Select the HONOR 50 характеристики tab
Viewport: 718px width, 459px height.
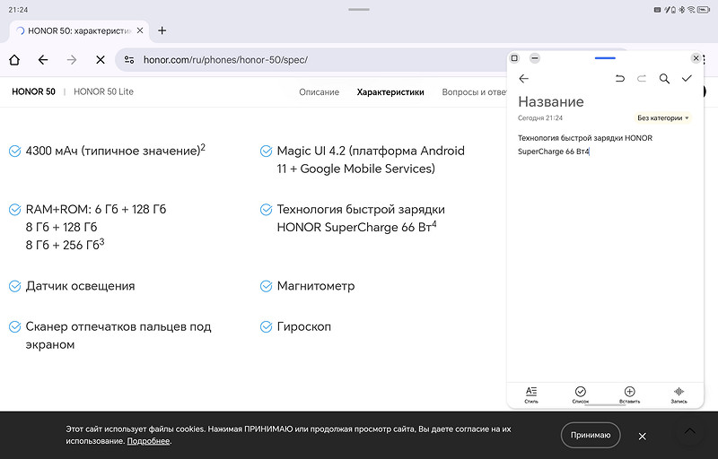click(x=79, y=30)
